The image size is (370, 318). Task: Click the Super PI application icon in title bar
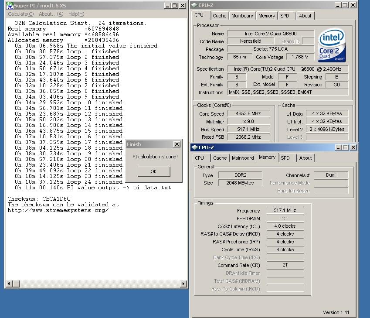pyautogui.click(x=10, y=5)
